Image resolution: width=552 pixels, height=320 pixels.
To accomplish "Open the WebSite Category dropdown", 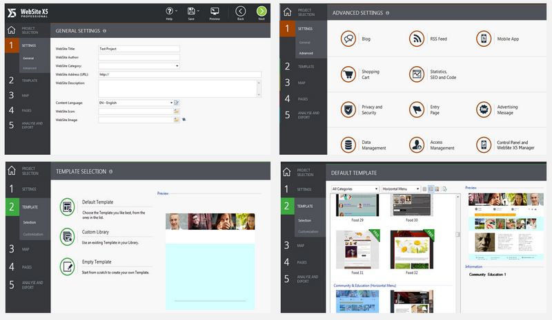I will click(139, 65).
